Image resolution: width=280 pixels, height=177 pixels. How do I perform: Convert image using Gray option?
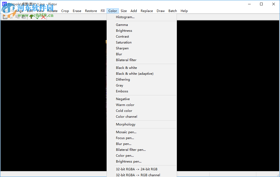coord(142,85)
